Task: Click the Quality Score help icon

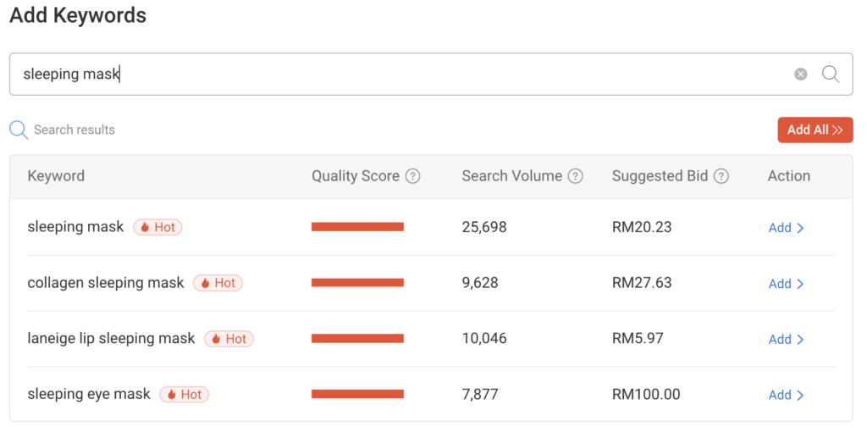Action: (x=412, y=176)
